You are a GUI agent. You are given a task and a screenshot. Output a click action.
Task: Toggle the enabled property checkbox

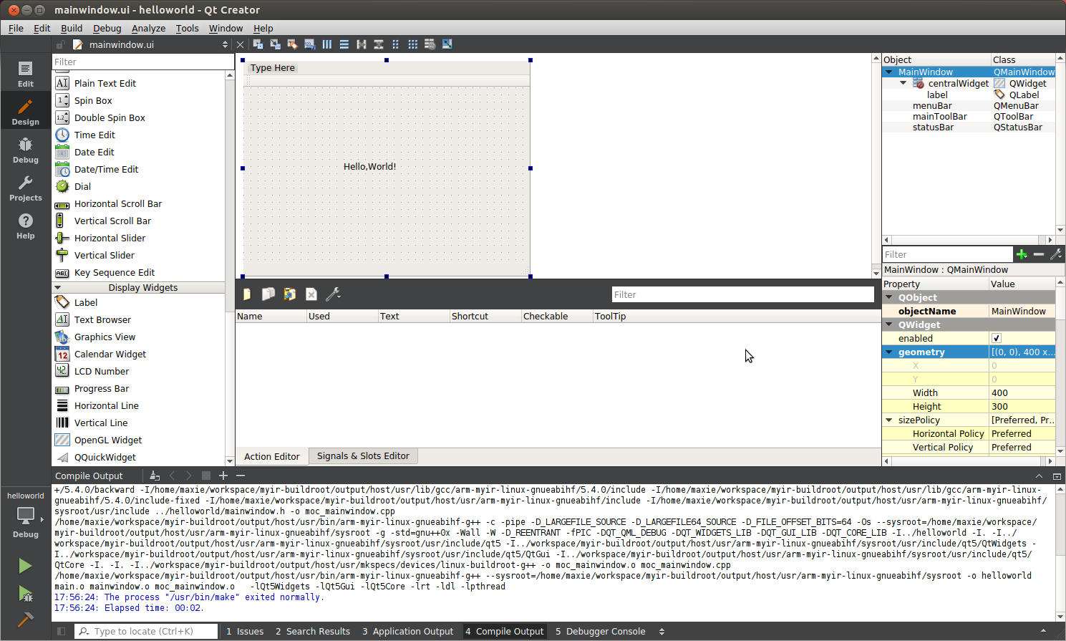tap(997, 338)
